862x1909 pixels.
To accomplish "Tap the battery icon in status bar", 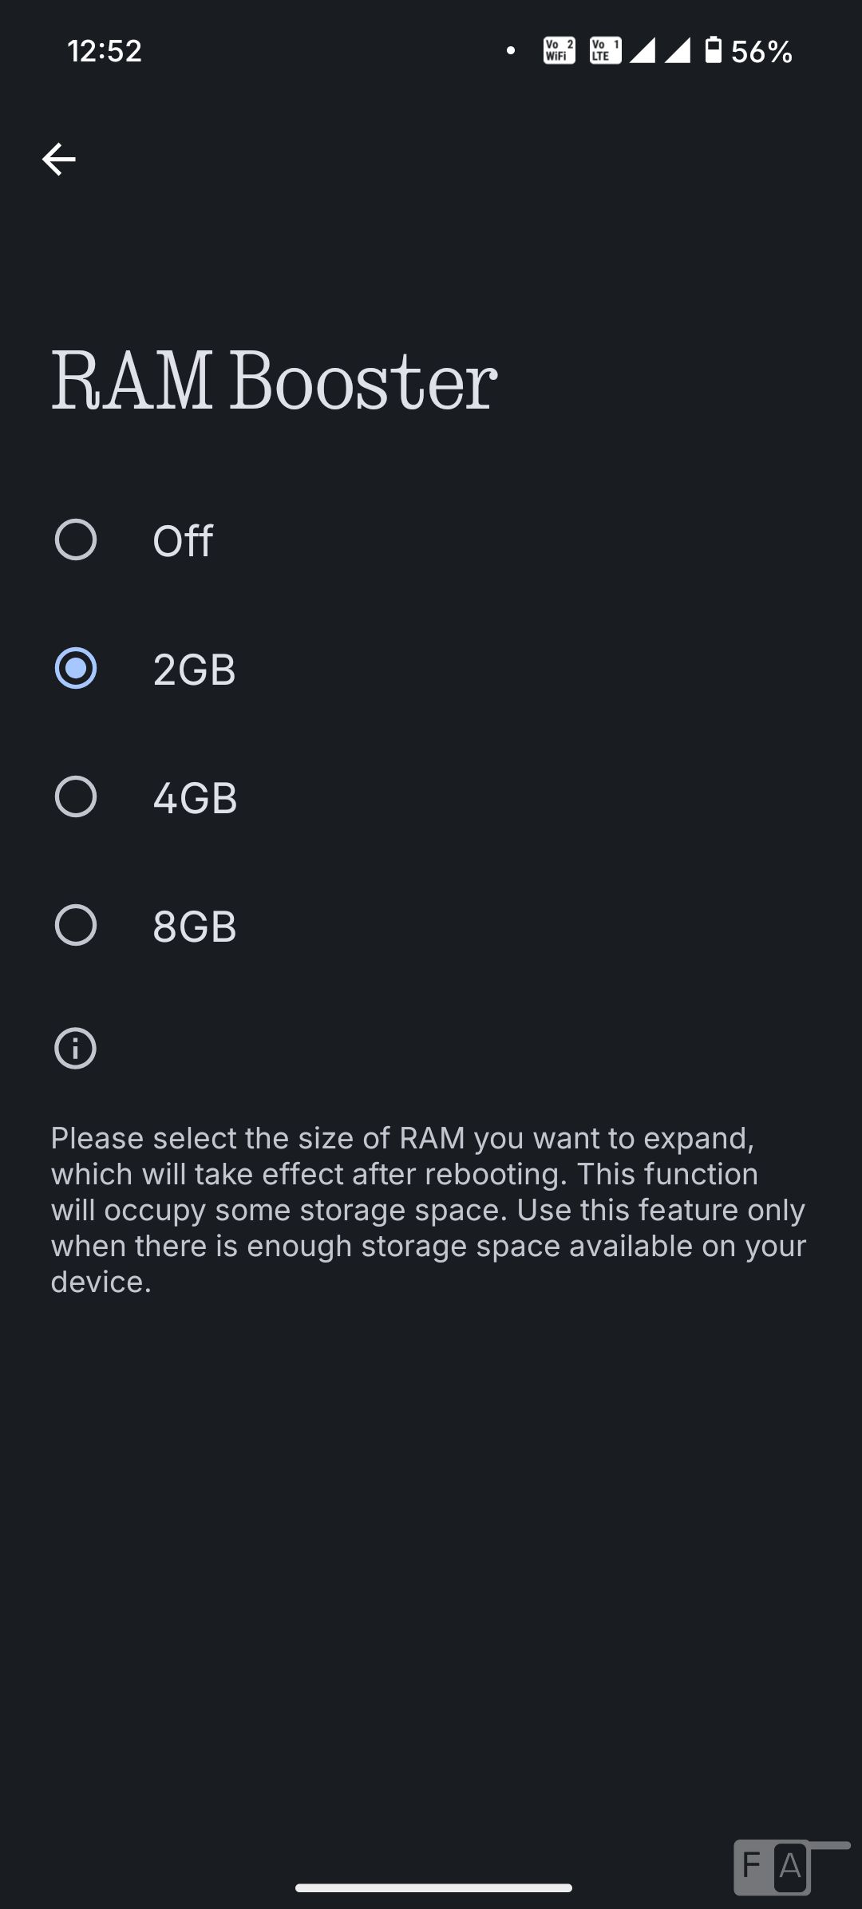I will tap(714, 50).
